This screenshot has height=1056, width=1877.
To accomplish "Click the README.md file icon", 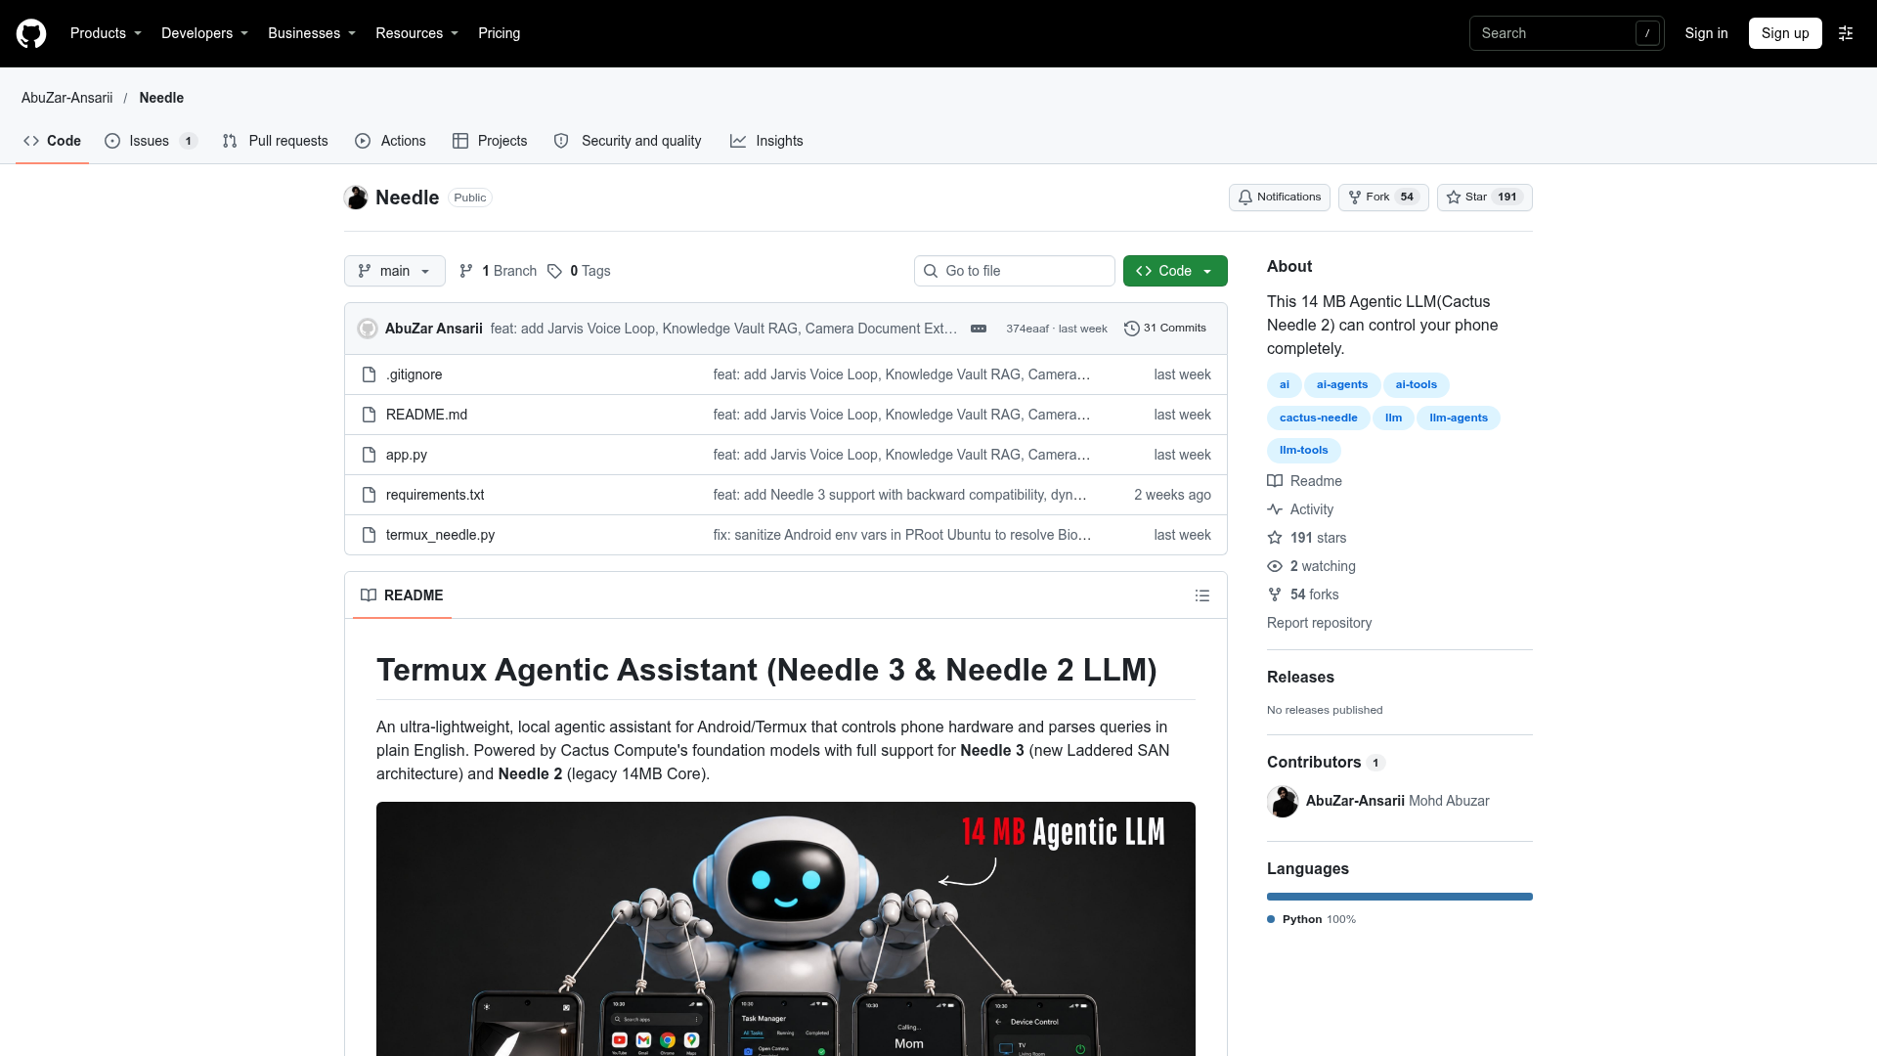I will pos(369,415).
